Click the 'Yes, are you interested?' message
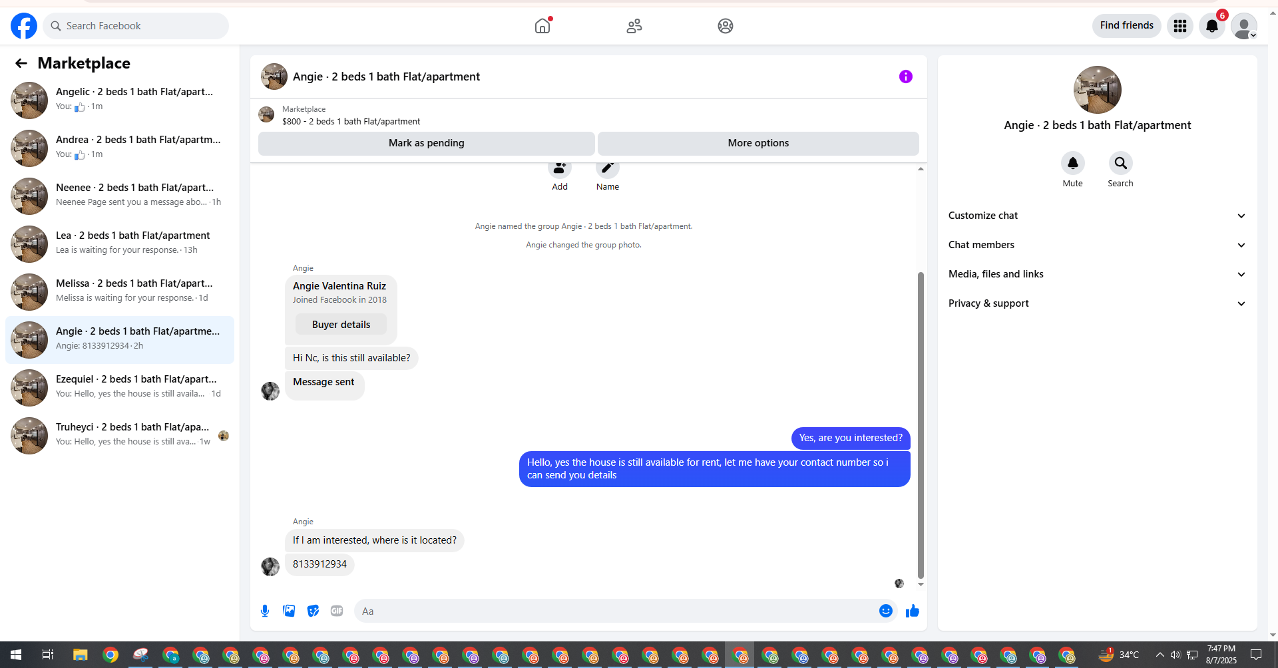 (x=851, y=438)
